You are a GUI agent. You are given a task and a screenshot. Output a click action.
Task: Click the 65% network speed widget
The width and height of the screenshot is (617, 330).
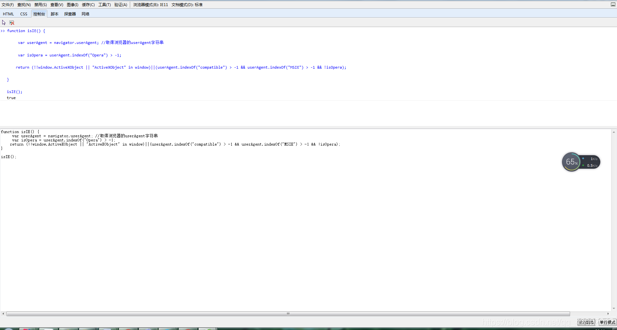pyautogui.click(x=581, y=162)
